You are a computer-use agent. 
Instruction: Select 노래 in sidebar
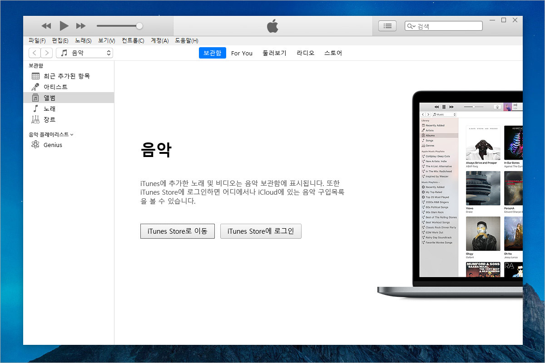pyautogui.click(x=69, y=108)
